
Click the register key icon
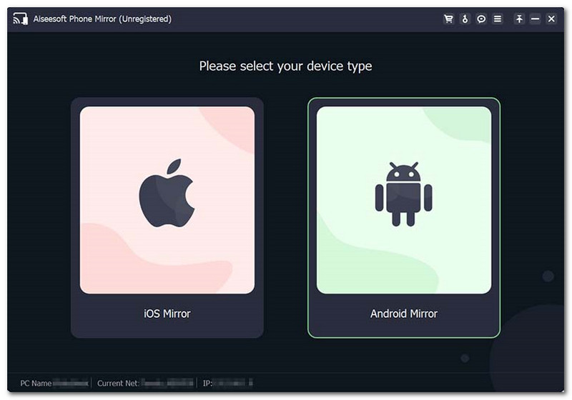pyautogui.click(x=465, y=19)
